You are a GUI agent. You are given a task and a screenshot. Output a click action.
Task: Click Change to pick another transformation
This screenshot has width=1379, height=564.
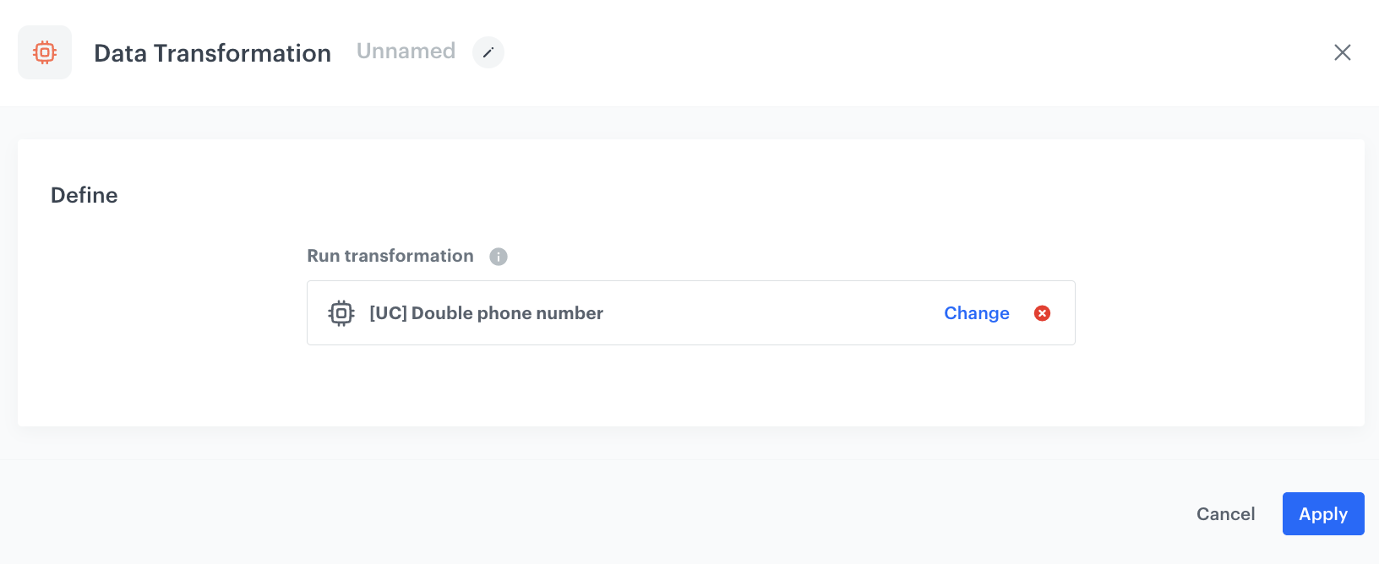(x=976, y=313)
